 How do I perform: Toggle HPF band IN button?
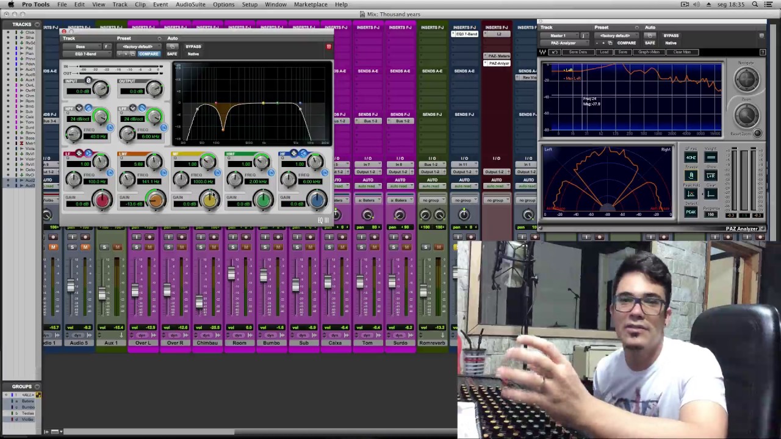110,128
